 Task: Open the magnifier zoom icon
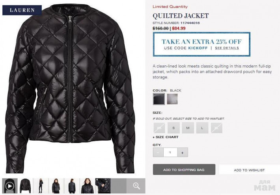(x=136, y=186)
